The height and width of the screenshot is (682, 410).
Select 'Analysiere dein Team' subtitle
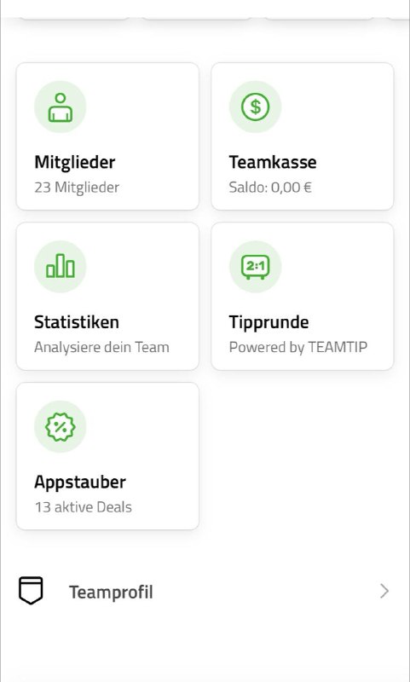tap(101, 347)
